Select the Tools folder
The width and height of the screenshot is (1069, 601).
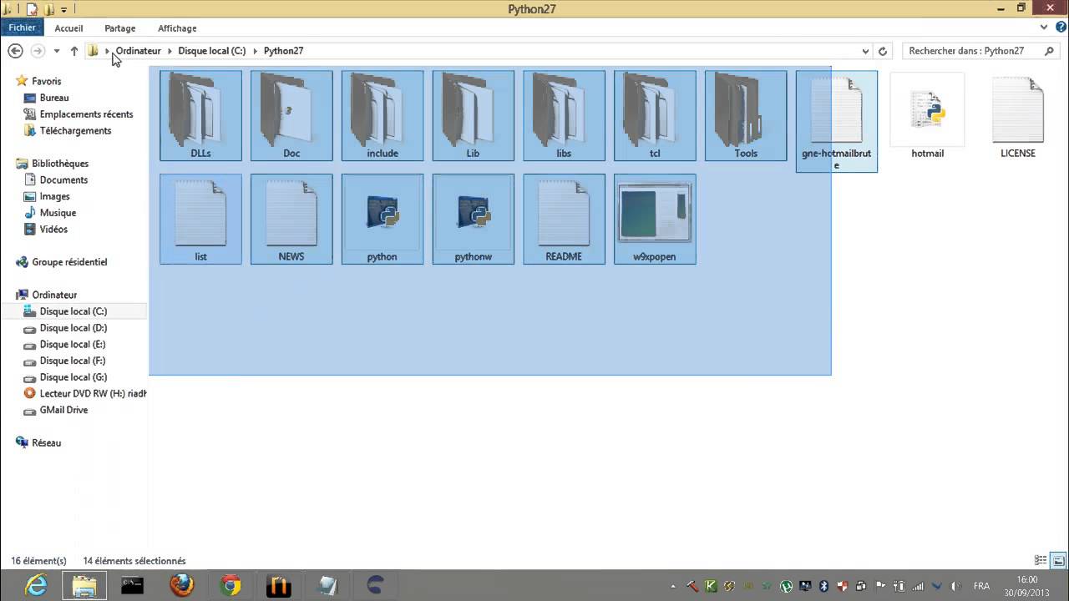pyautogui.click(x=746, y=115)
